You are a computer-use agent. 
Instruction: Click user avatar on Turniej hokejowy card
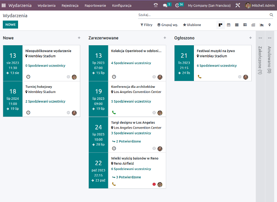[x=74, y=113]
